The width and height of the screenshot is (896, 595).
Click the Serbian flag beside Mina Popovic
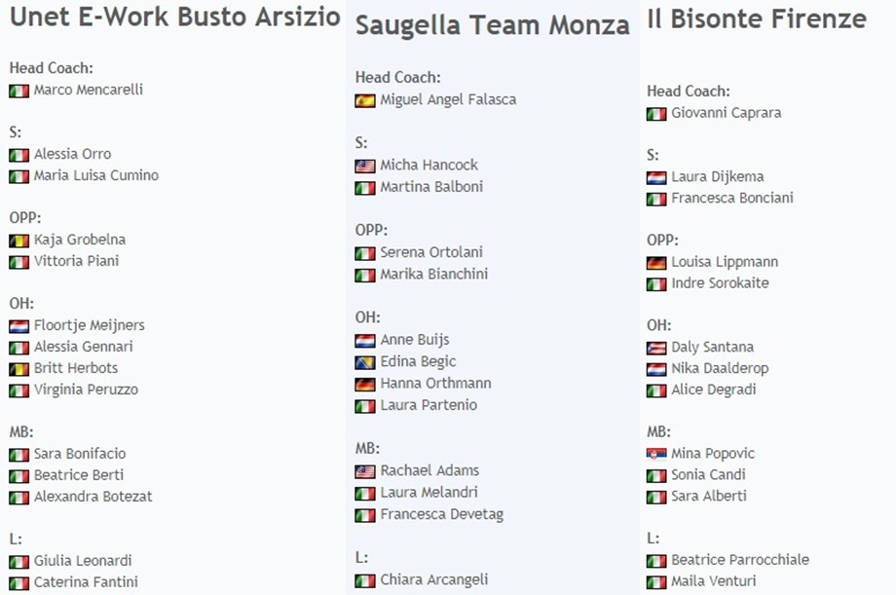click(656, 454)
